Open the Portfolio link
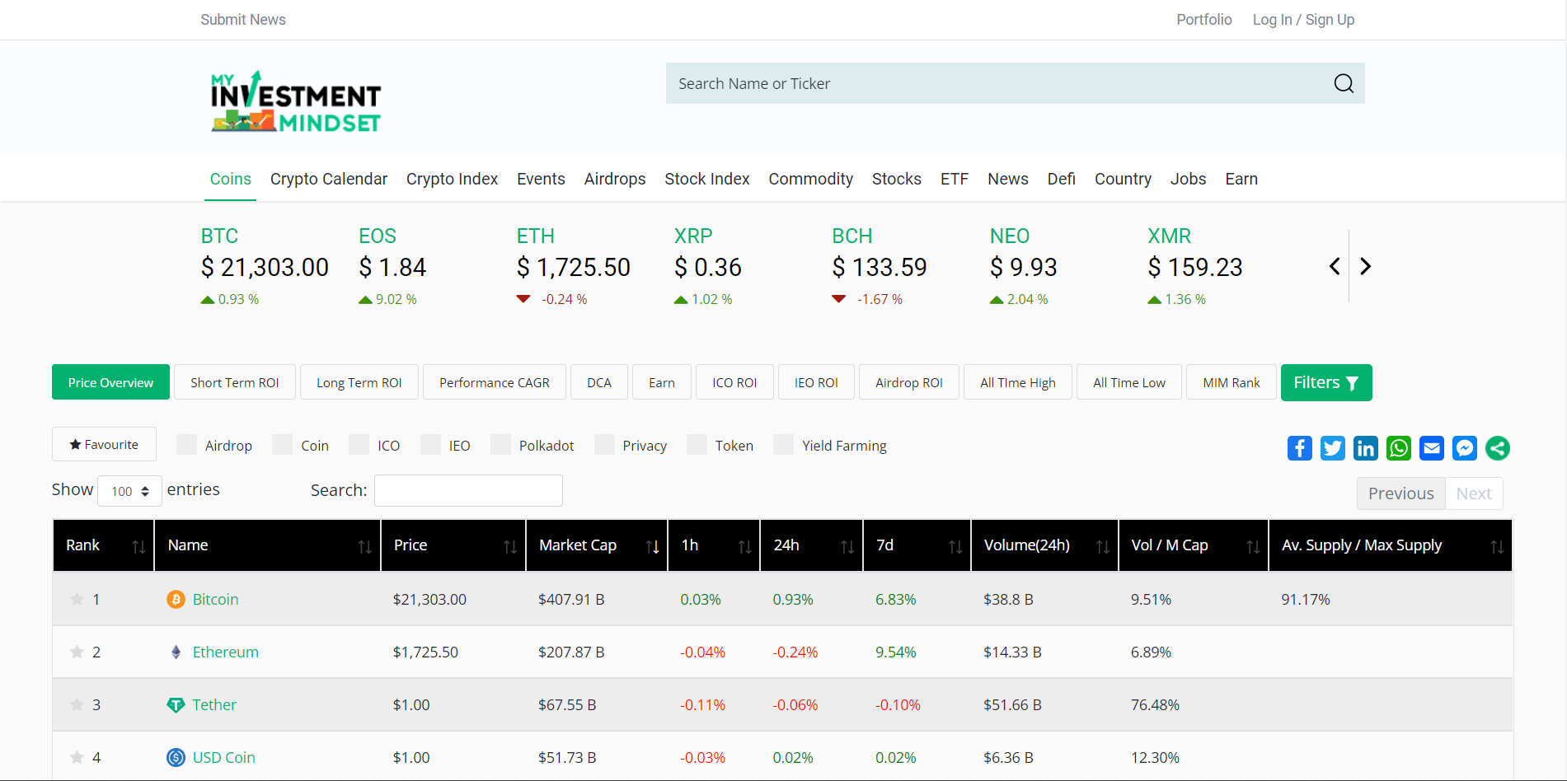This screenshot has height=781, width=1567. [1204, 20]
